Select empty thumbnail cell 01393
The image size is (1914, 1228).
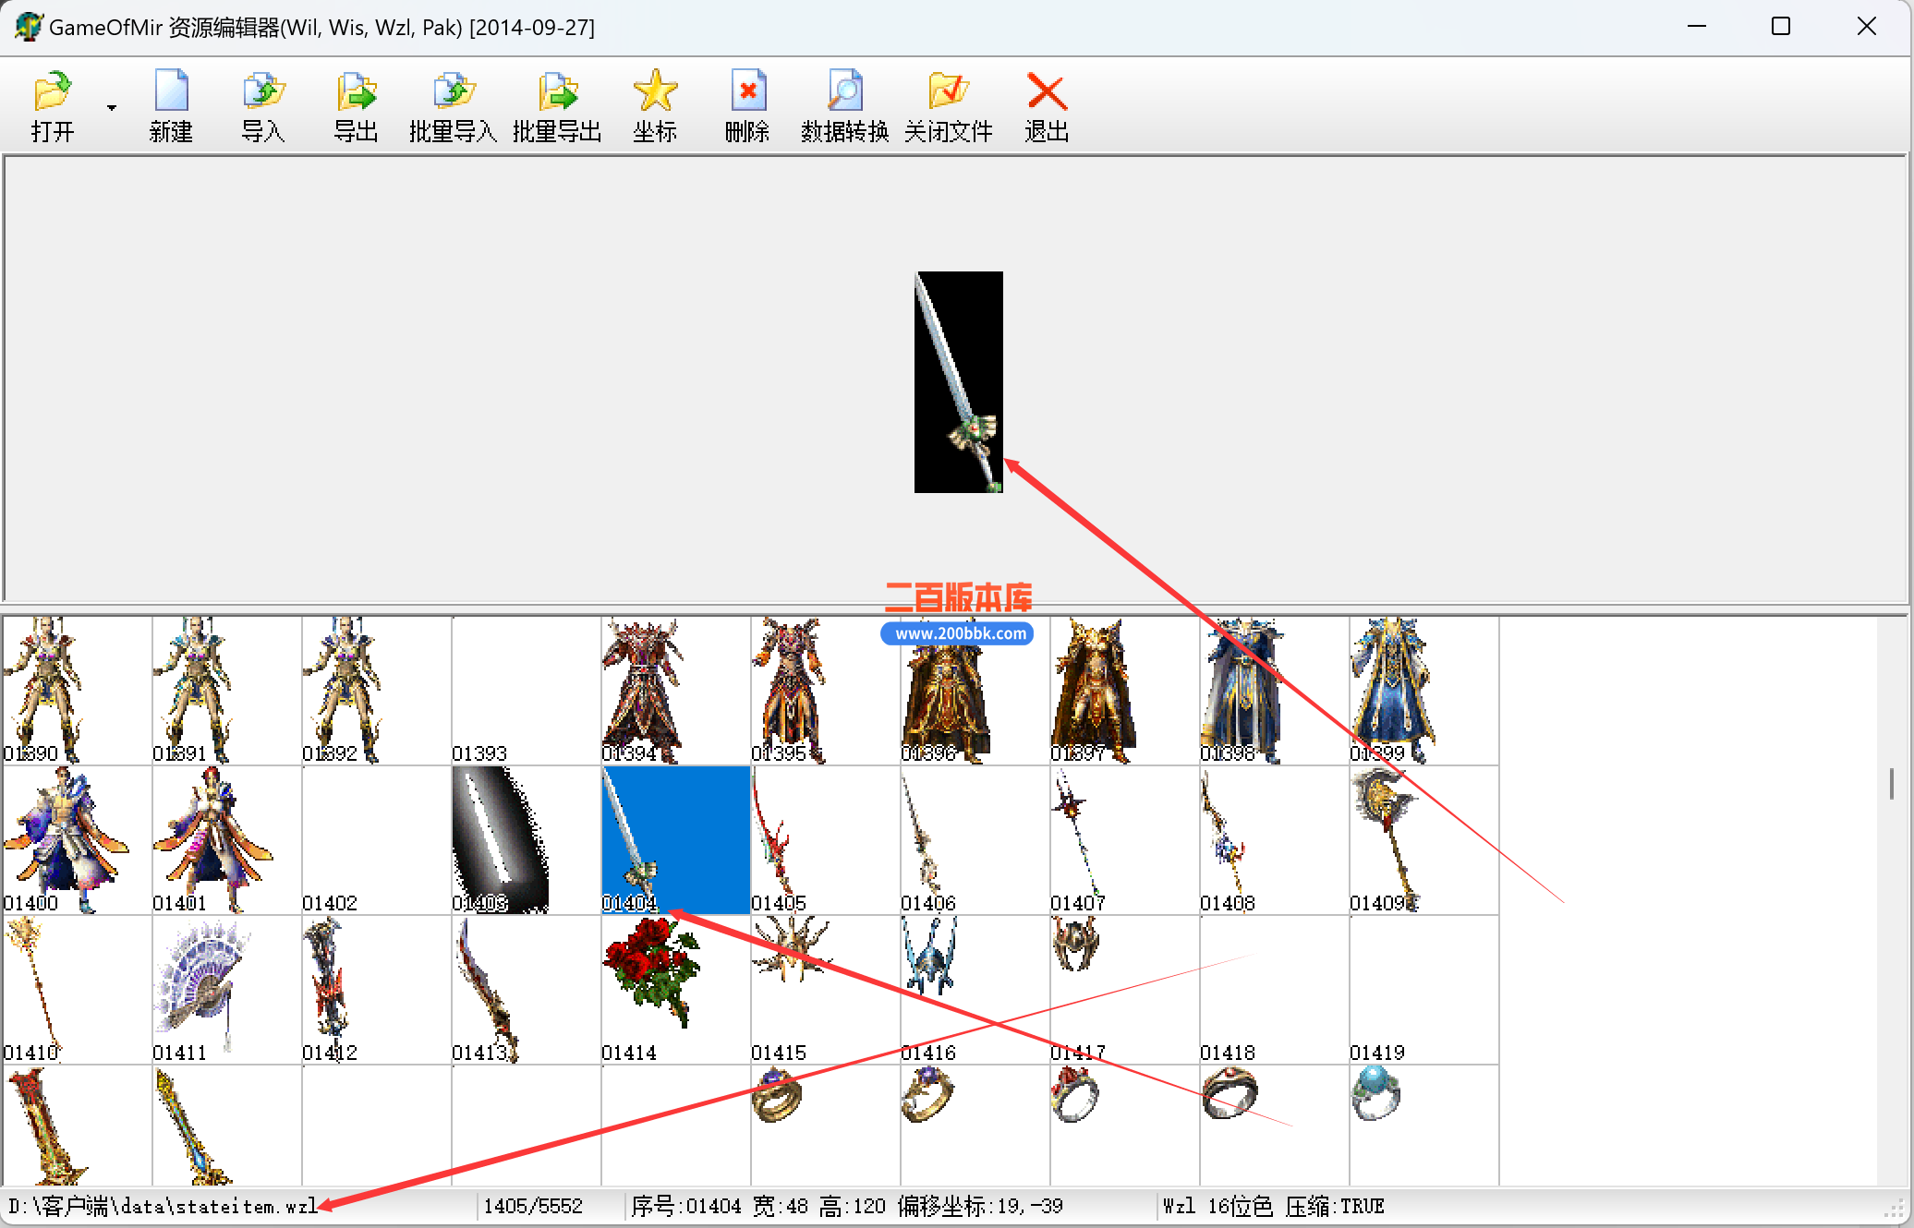527,691
